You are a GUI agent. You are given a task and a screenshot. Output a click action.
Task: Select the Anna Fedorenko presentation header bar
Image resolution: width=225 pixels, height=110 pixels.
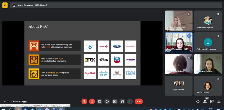click(116, 6)
